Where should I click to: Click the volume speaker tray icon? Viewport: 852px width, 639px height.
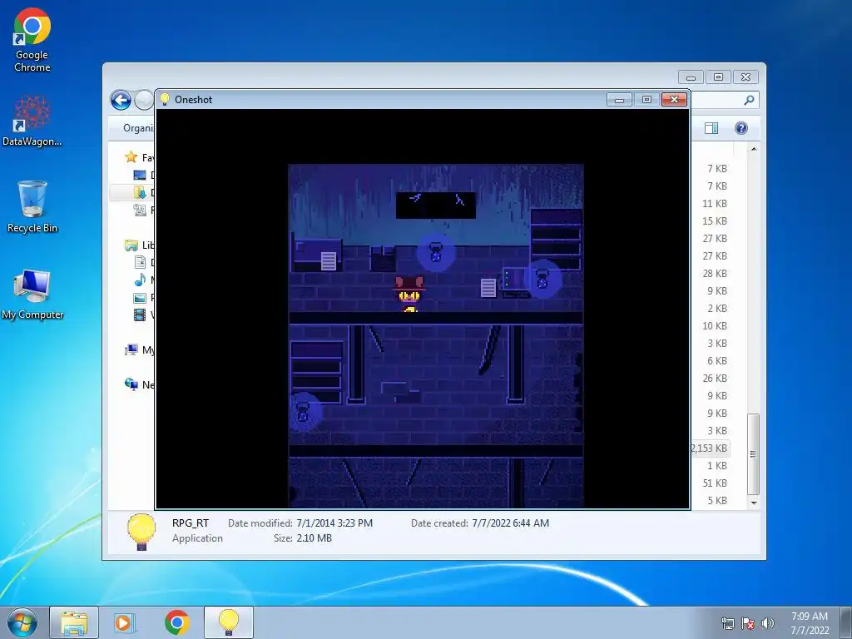click(768, 623)
